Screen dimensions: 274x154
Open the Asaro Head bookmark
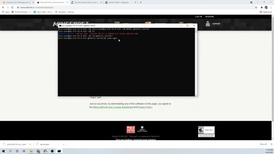pos(43,12)
